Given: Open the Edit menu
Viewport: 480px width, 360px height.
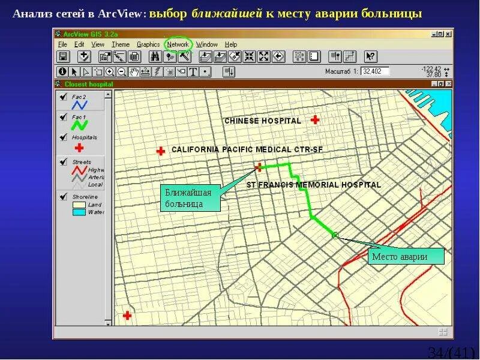Looking at the screenshot, I should pos(79,44).
